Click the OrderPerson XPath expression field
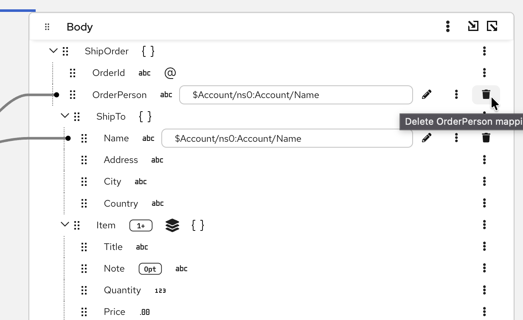 [295, 95]
